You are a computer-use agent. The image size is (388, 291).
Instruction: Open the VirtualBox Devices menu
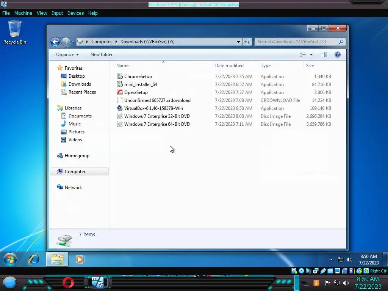(x=75, y=13)
